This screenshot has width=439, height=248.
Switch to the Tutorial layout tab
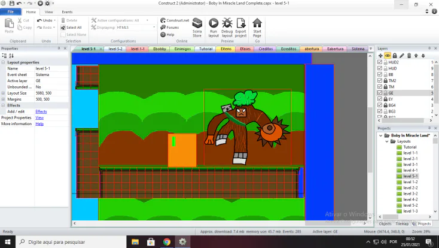coord(206,49)
